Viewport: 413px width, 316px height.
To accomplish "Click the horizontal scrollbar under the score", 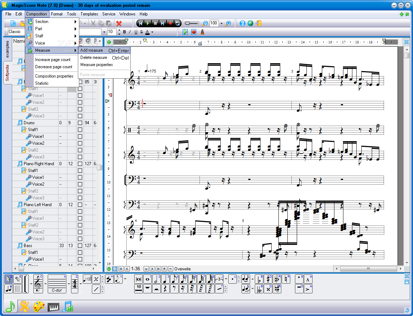I will [x=368, y=269].
